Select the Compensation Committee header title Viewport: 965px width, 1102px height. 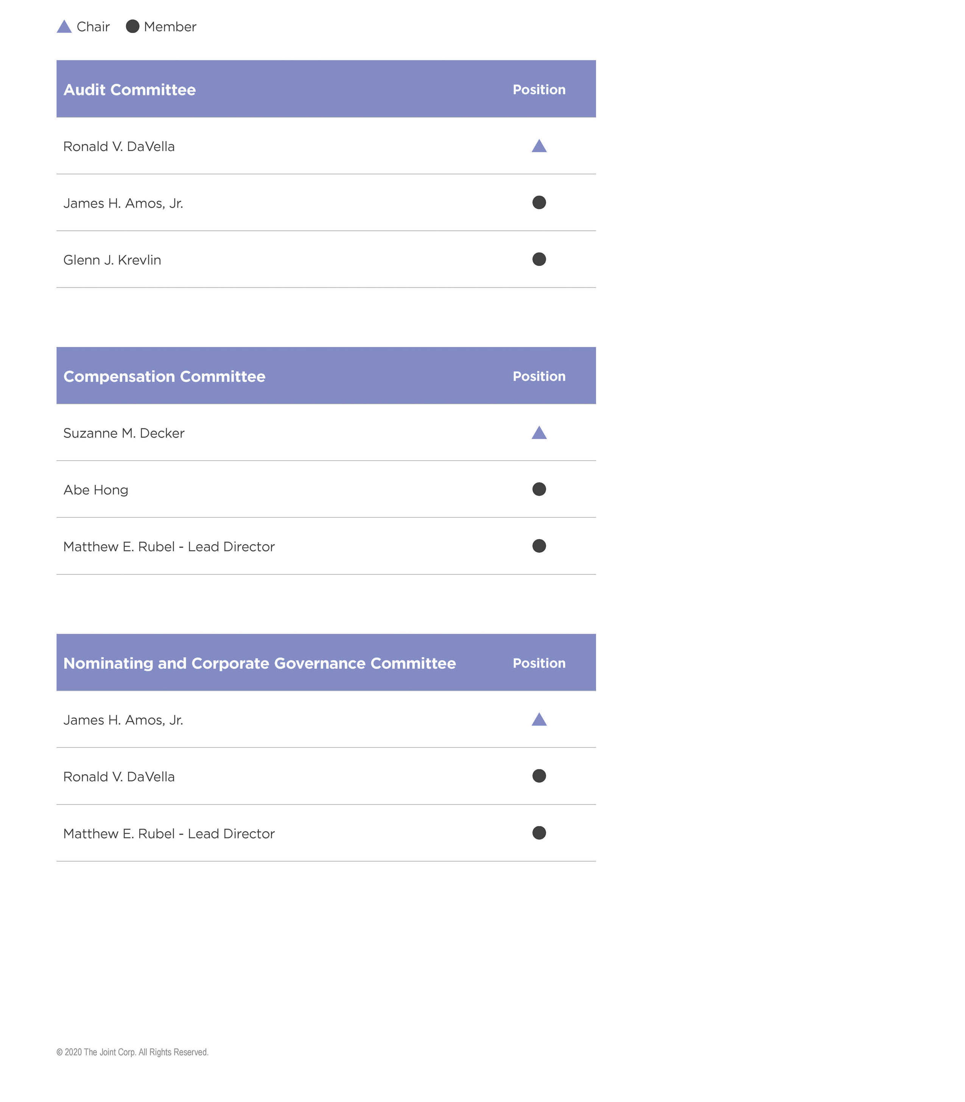coord(164,377)
